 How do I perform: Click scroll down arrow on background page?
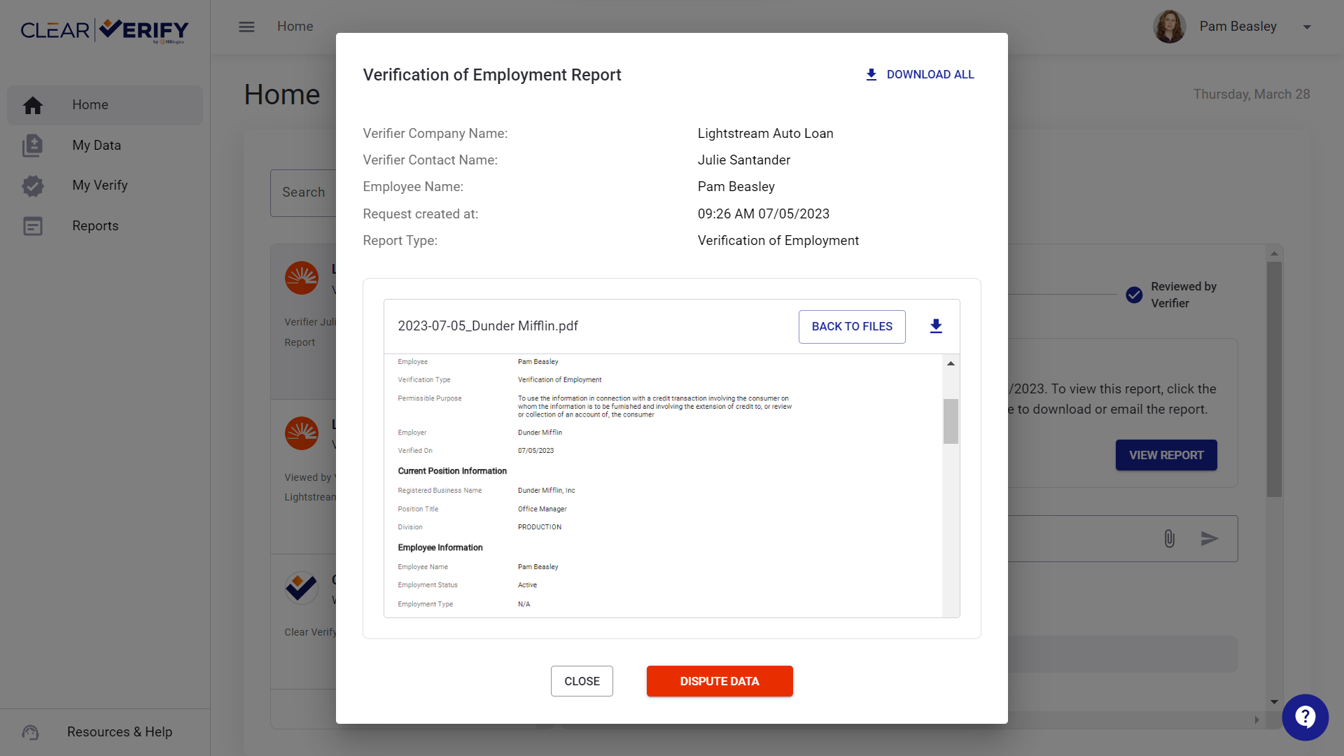pos(1274,702)
